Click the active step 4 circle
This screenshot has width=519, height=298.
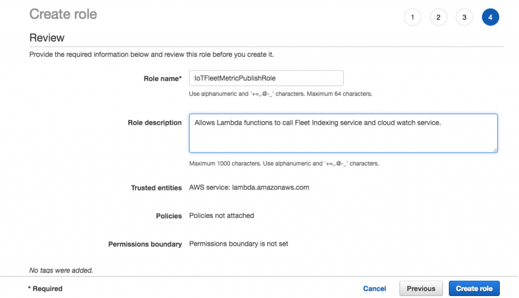pyautogui.click(x=491, y=17)
